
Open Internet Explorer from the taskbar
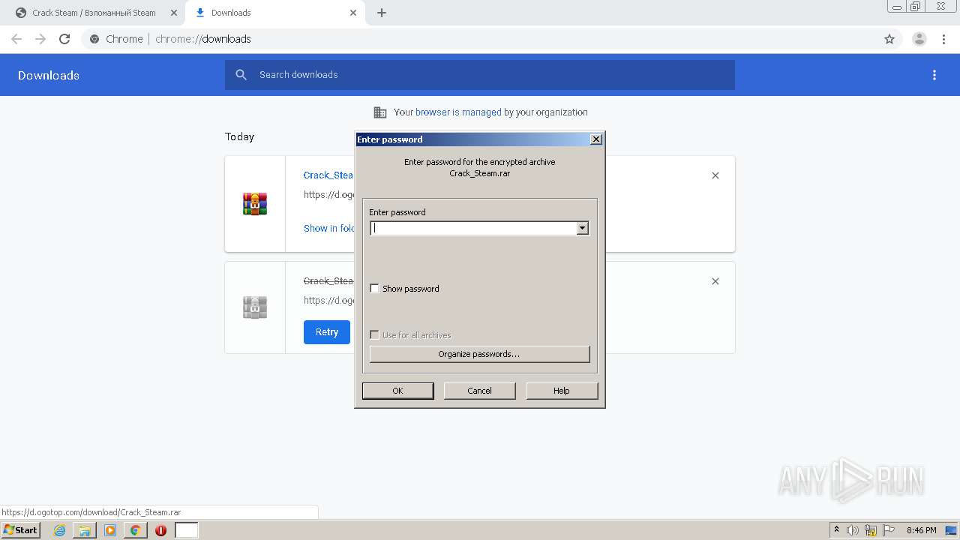tap(59, 530)
